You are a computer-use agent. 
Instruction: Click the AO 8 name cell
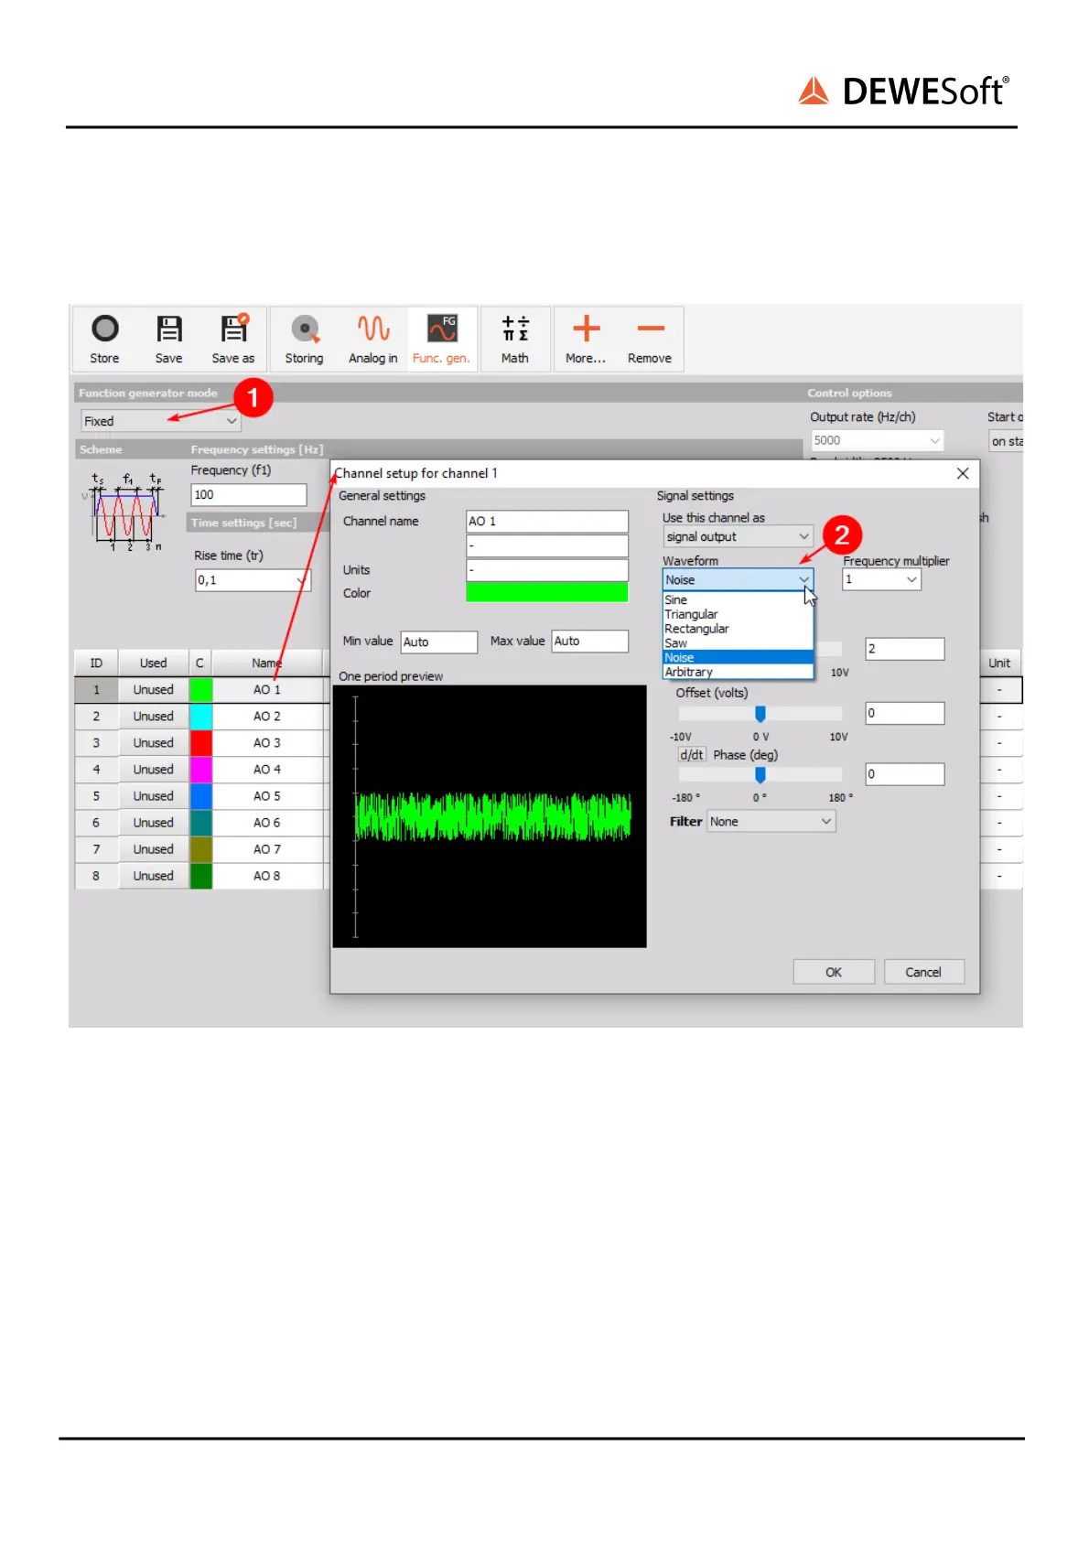click(x=267, y=876)
